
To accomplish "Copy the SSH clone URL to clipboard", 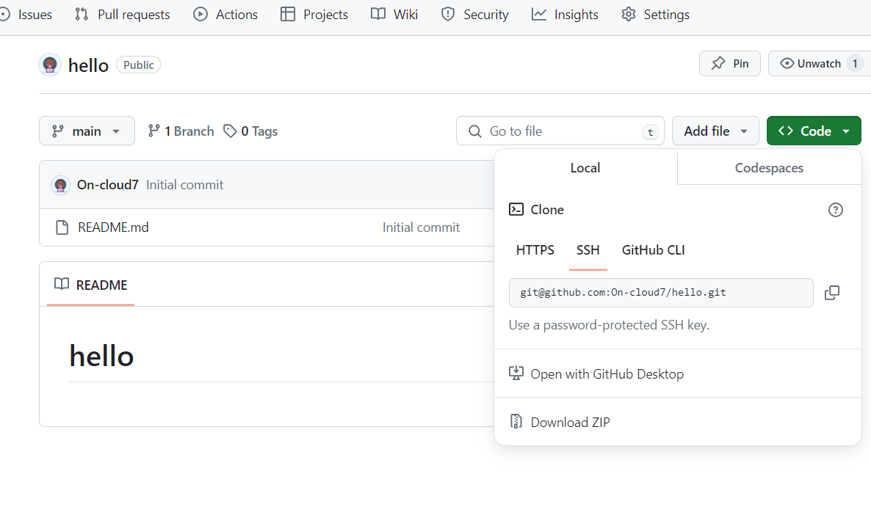I will tap(832, 293).
